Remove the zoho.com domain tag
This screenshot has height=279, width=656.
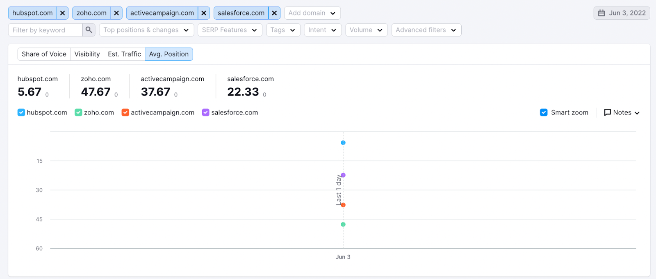click(116, 13)
